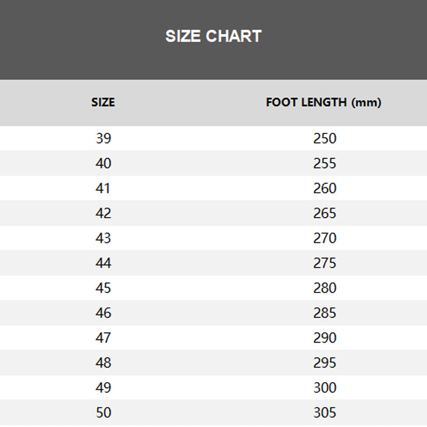Select size 45 cell

click(103, 288)
